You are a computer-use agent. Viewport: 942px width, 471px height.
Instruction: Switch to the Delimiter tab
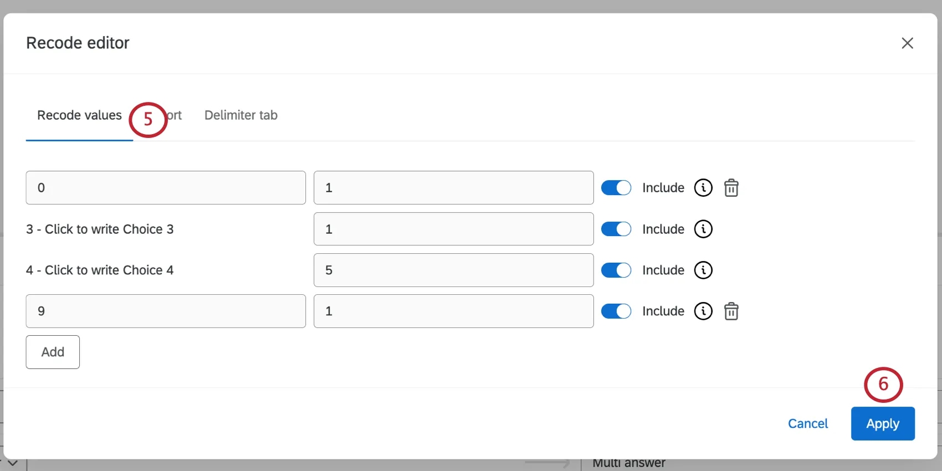pos(241,115)
